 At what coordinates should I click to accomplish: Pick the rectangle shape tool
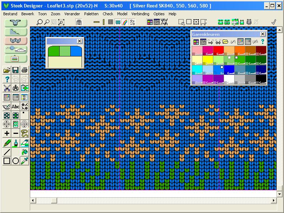click(7, 161)
